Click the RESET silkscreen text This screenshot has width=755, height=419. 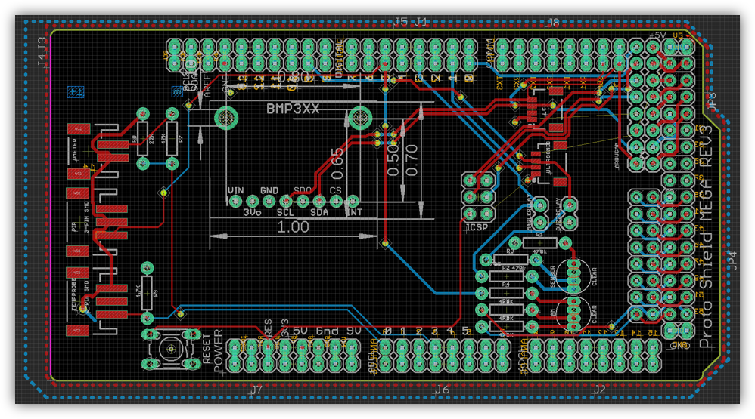(207, 349)
